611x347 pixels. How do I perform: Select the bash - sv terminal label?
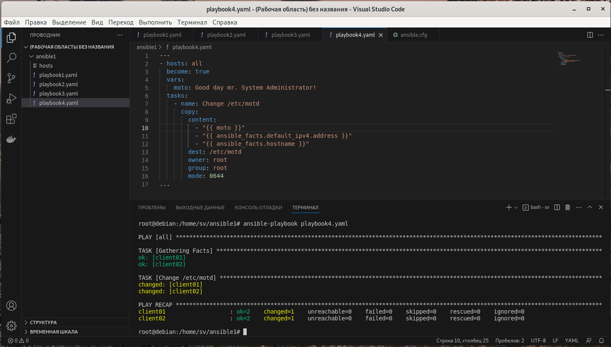(536, 208)
